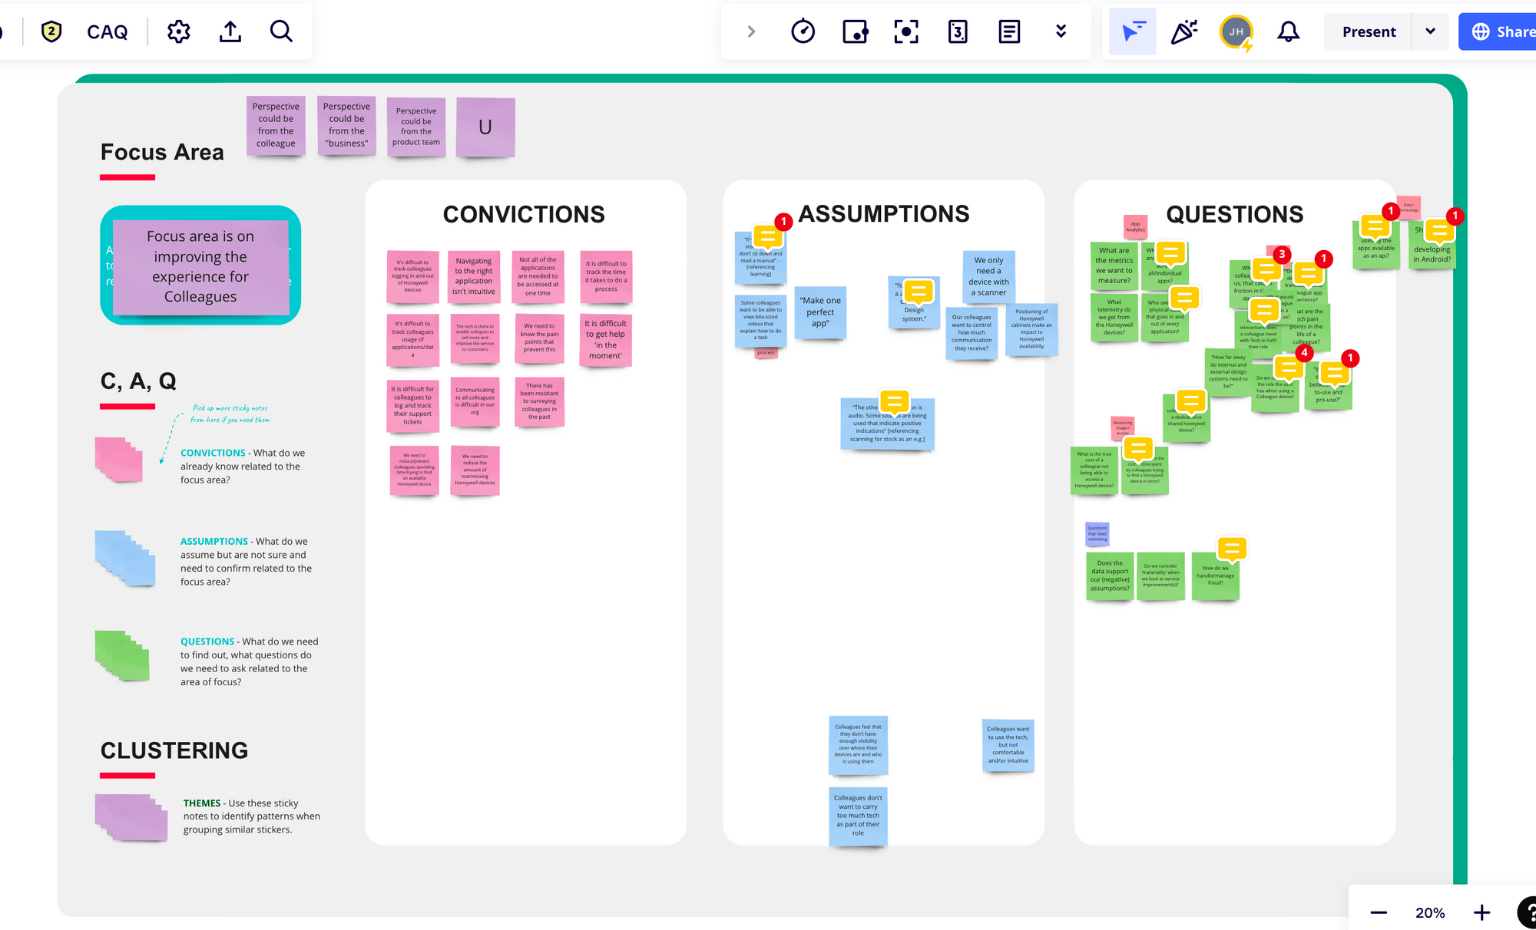Screen dimensions: 1536x930
Task: Expand collapsed toolbar chevron arrow
Action: 751,31
